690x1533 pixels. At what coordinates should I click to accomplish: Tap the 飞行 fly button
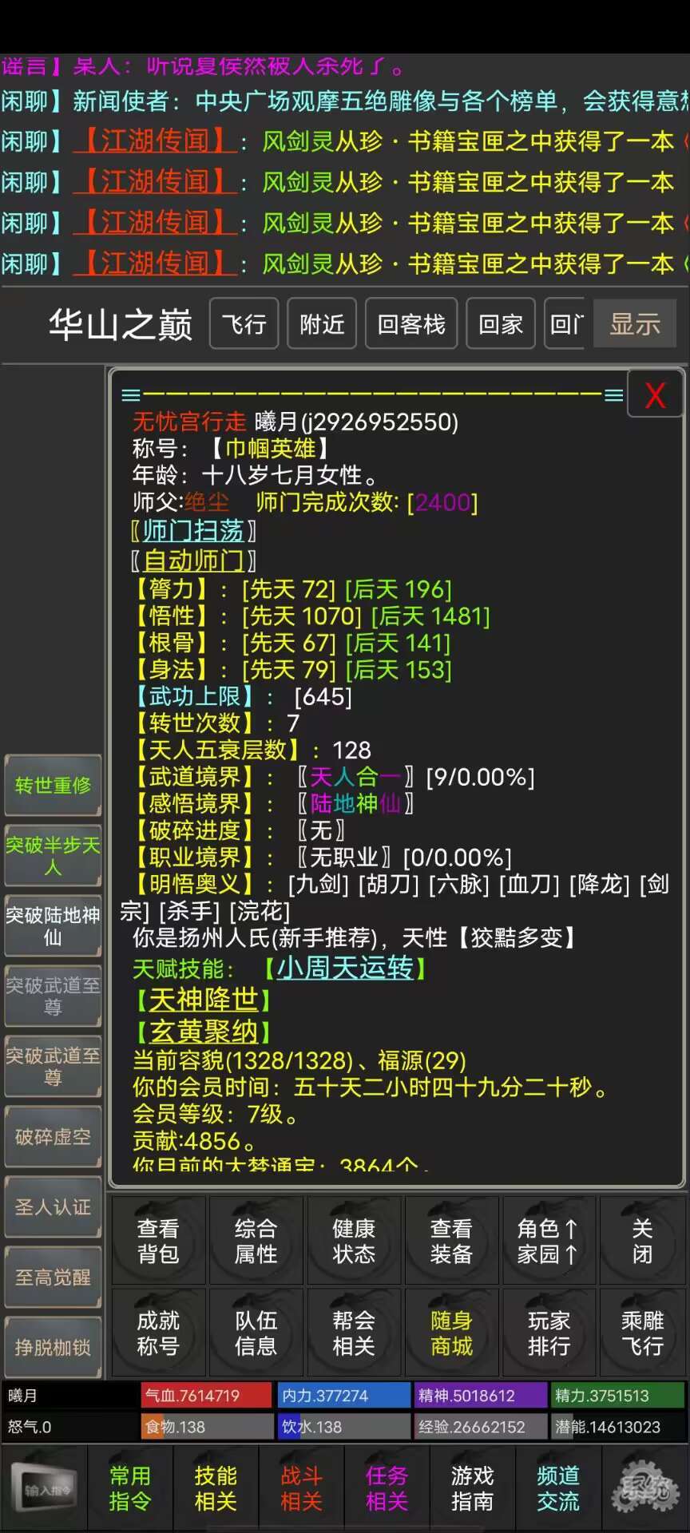click(x=244, y=323)
